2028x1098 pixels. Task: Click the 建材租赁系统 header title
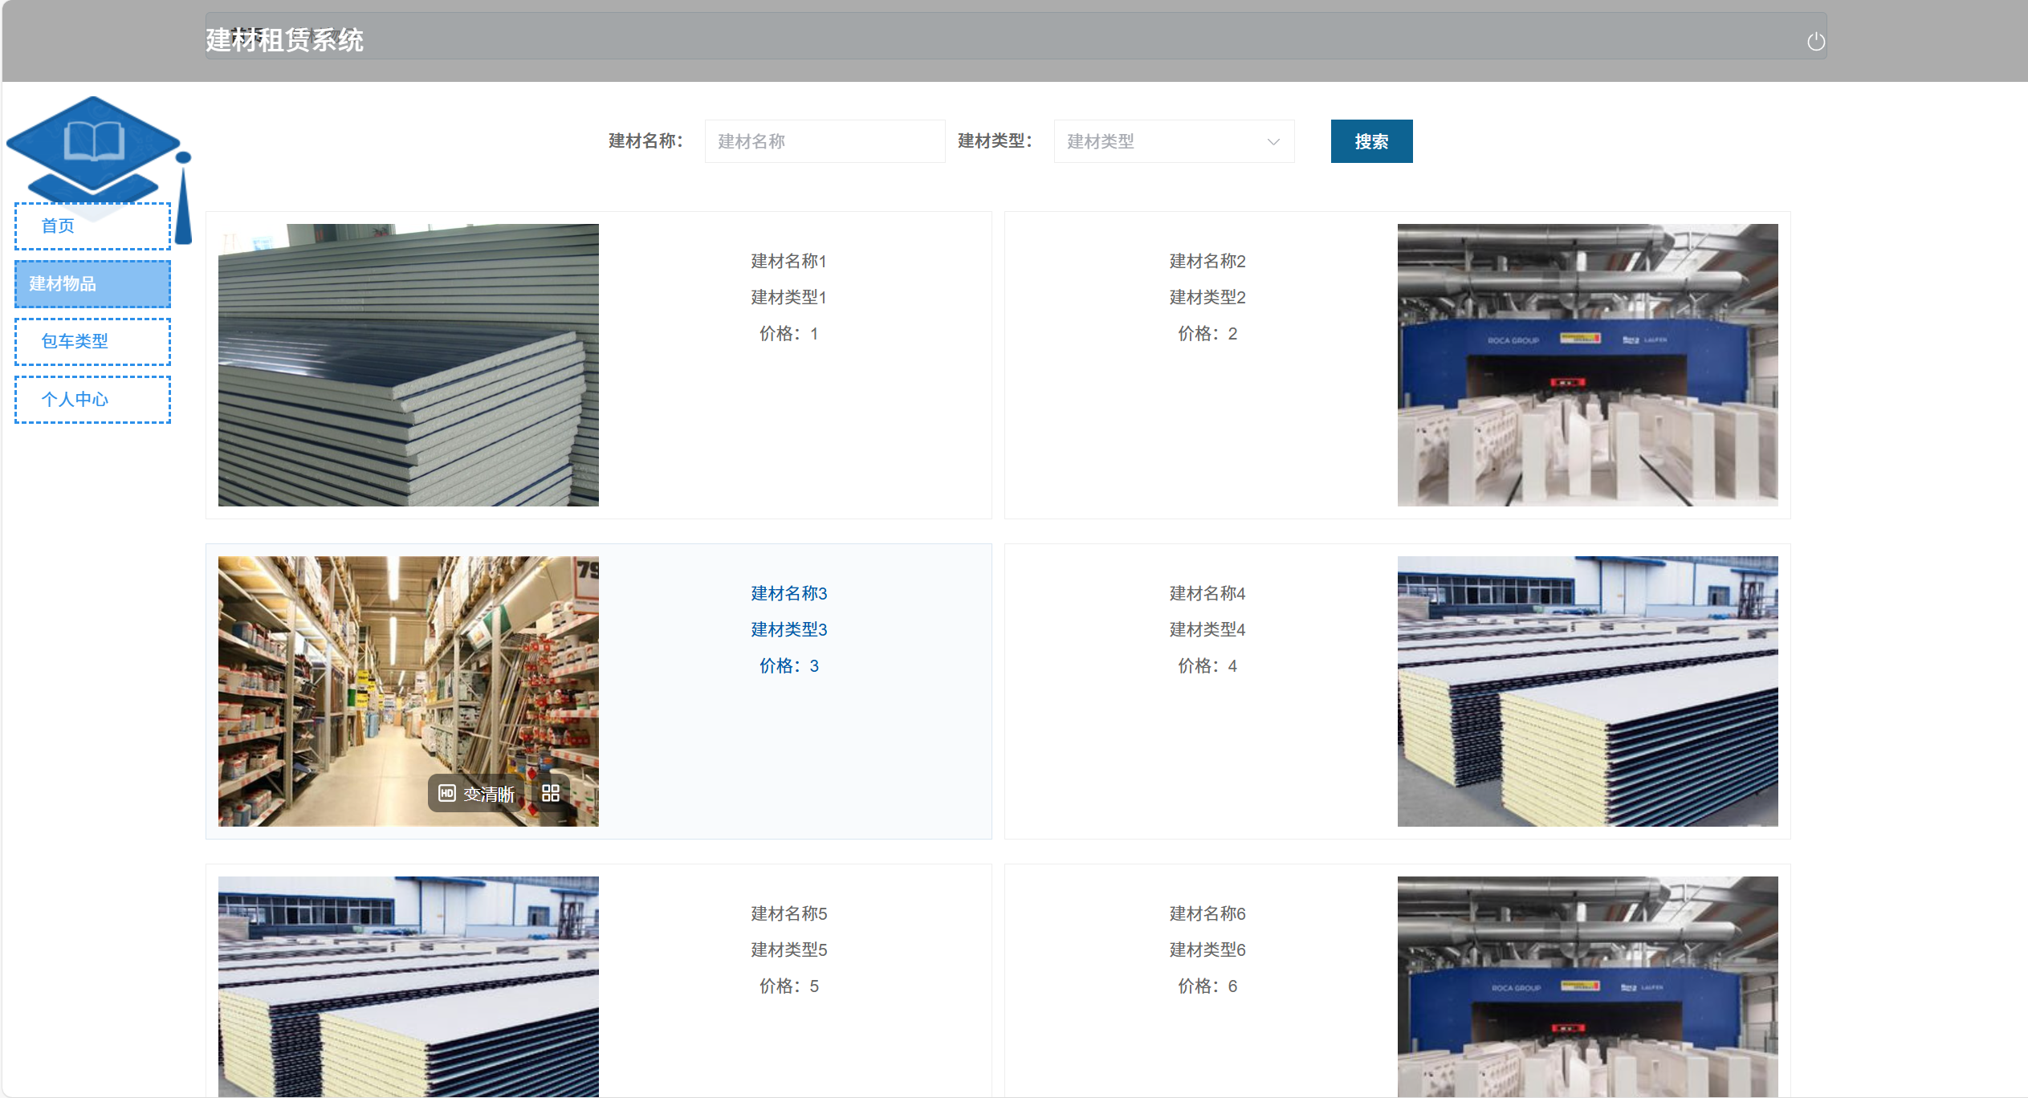point(284,40)
